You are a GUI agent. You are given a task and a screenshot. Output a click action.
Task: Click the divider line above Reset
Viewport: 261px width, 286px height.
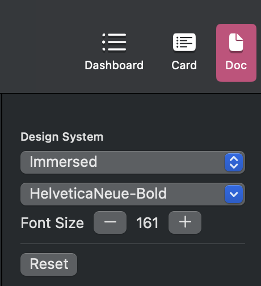[x=133, y=243]
